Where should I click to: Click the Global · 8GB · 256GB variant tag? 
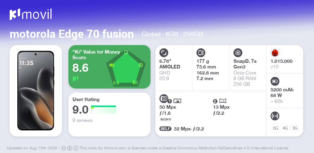(172, 34)
